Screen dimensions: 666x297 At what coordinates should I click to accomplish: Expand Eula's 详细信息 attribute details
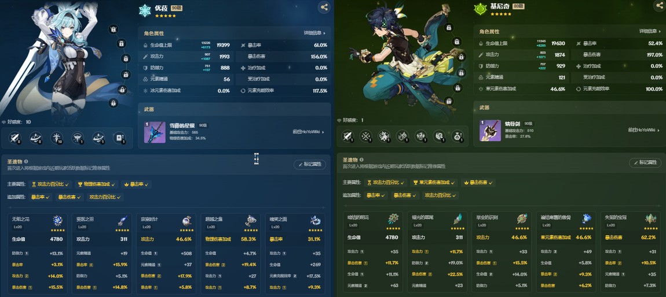coord(314,33)
